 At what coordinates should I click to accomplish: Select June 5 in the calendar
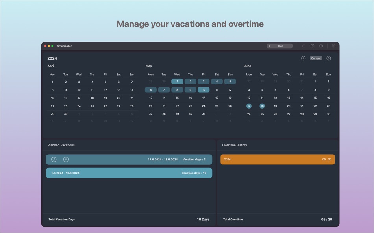tap(275, 90)
